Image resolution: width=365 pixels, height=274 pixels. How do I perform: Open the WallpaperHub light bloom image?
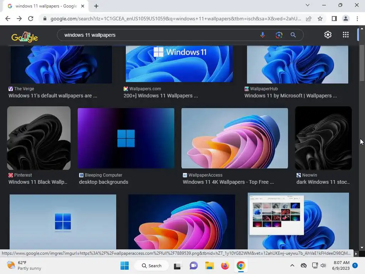(298, 64)
